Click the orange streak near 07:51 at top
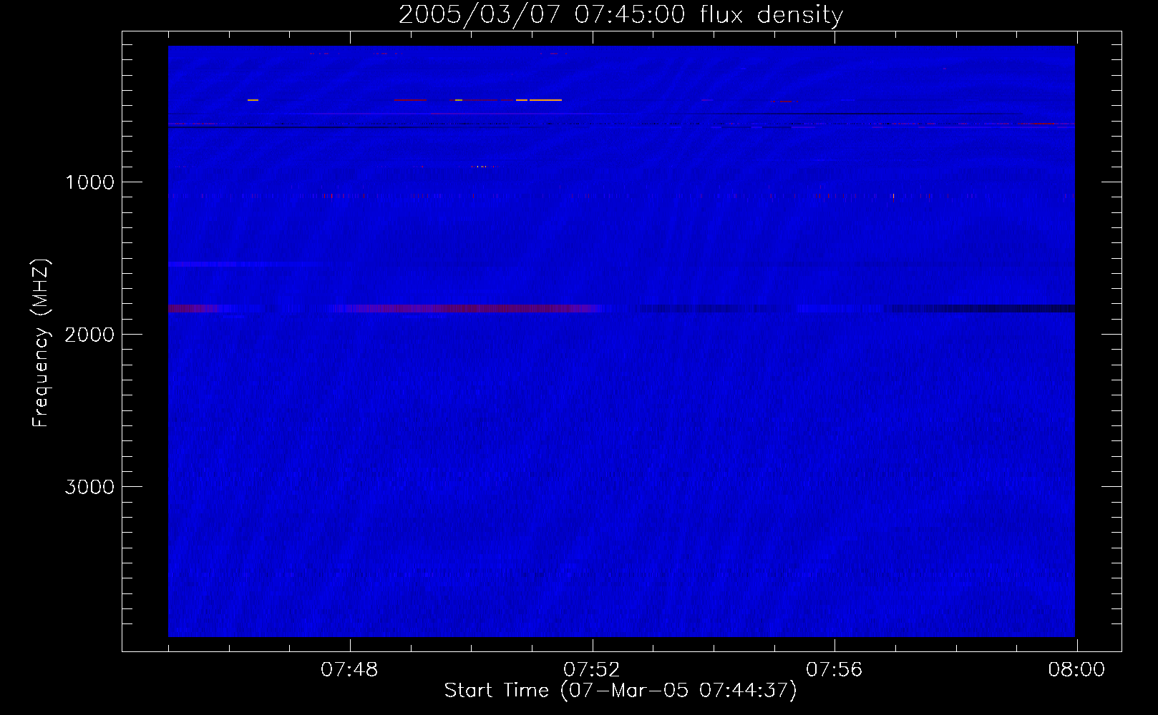The image size is (1158, 715). (x=545, y=100)
